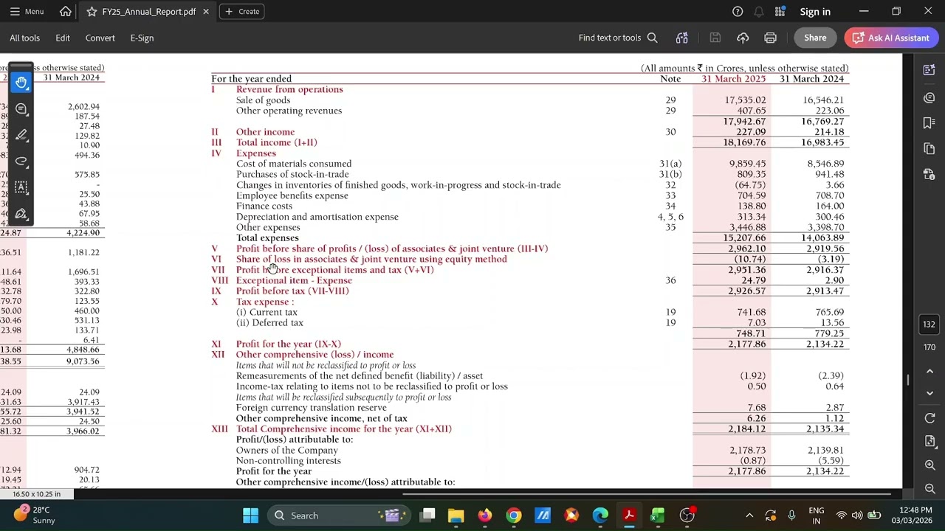Click the AI generative tools icon
The height and width of the screenshot is (531, 945).
pos(682,38)
